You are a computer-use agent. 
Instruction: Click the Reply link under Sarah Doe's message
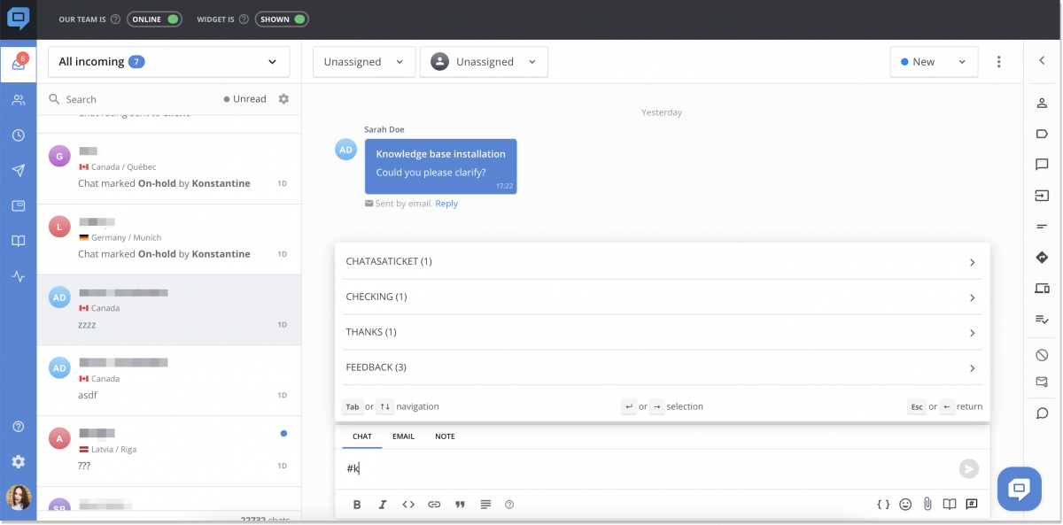pos(446,203)
